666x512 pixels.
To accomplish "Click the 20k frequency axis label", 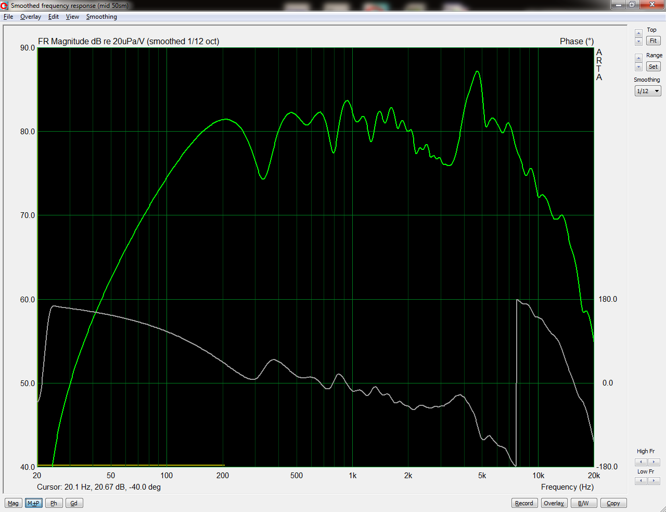I will pos(594,476).
